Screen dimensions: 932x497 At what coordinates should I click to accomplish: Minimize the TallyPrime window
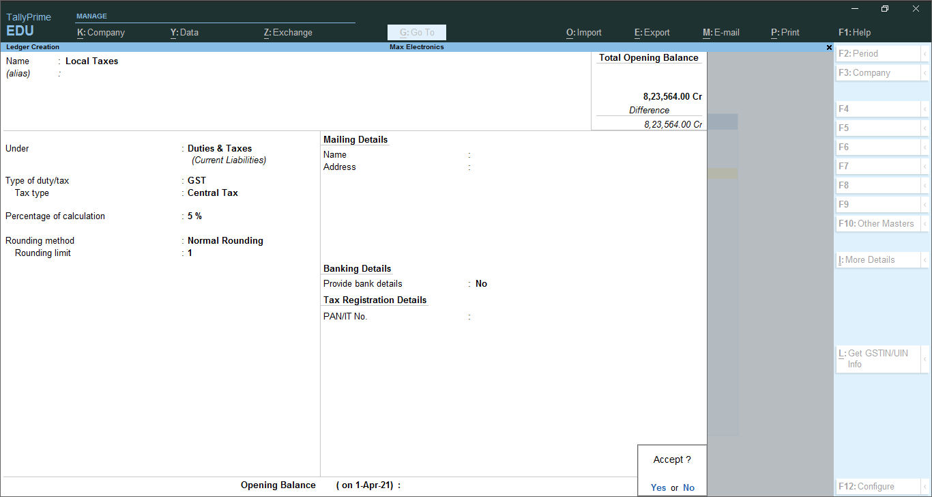(x=855, y=8)
